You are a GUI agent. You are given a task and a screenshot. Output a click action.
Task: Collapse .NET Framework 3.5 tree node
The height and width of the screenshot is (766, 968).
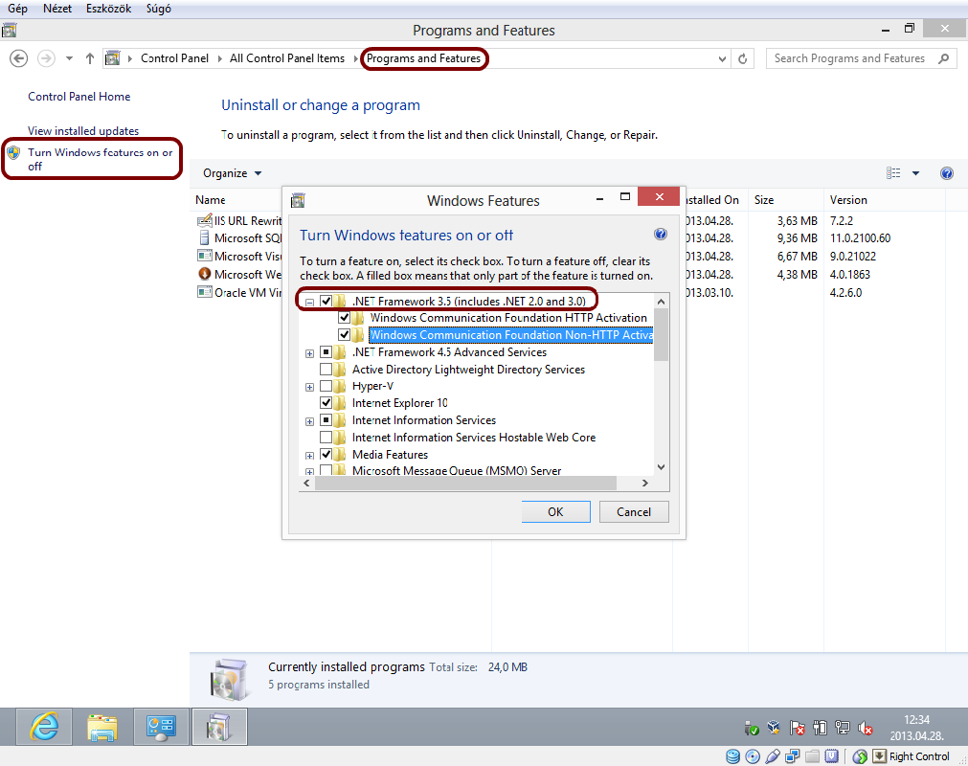tap(309, 303)
